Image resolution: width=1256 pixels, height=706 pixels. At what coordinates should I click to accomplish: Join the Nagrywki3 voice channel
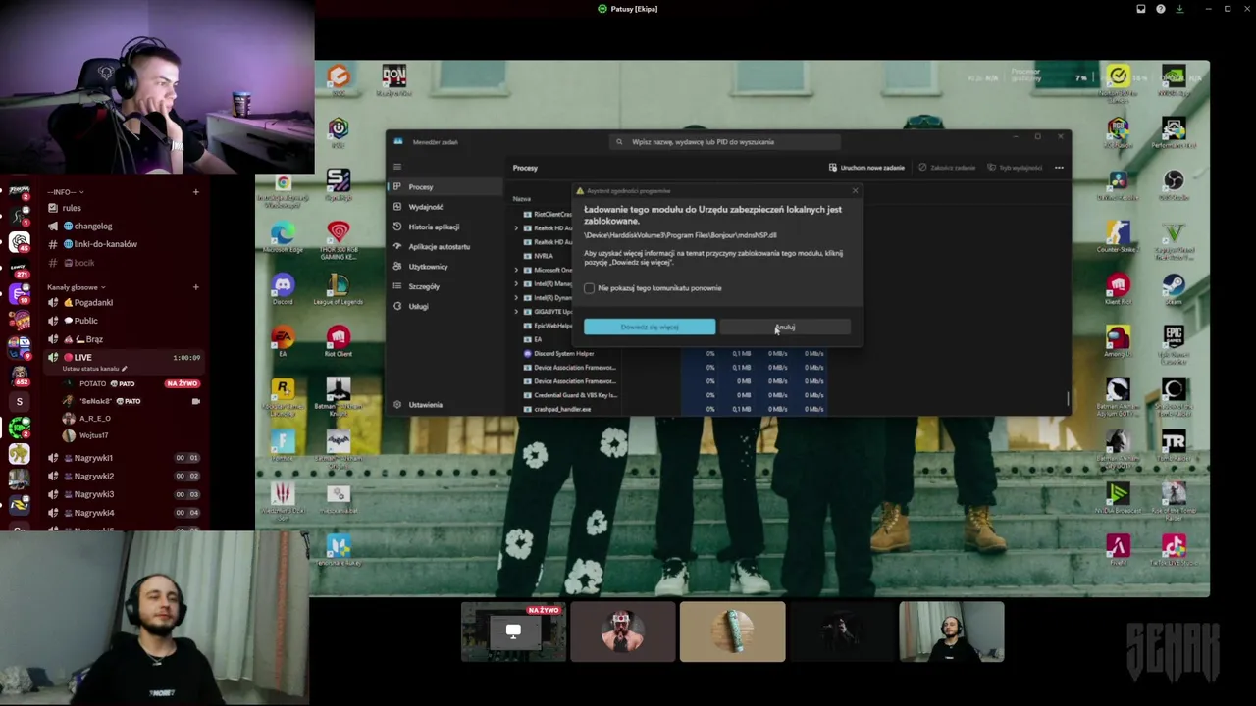(x=124, y=494)
